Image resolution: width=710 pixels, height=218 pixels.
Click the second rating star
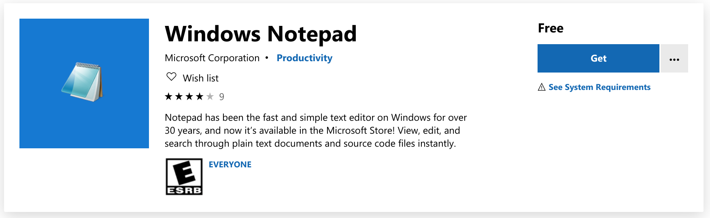179,96
